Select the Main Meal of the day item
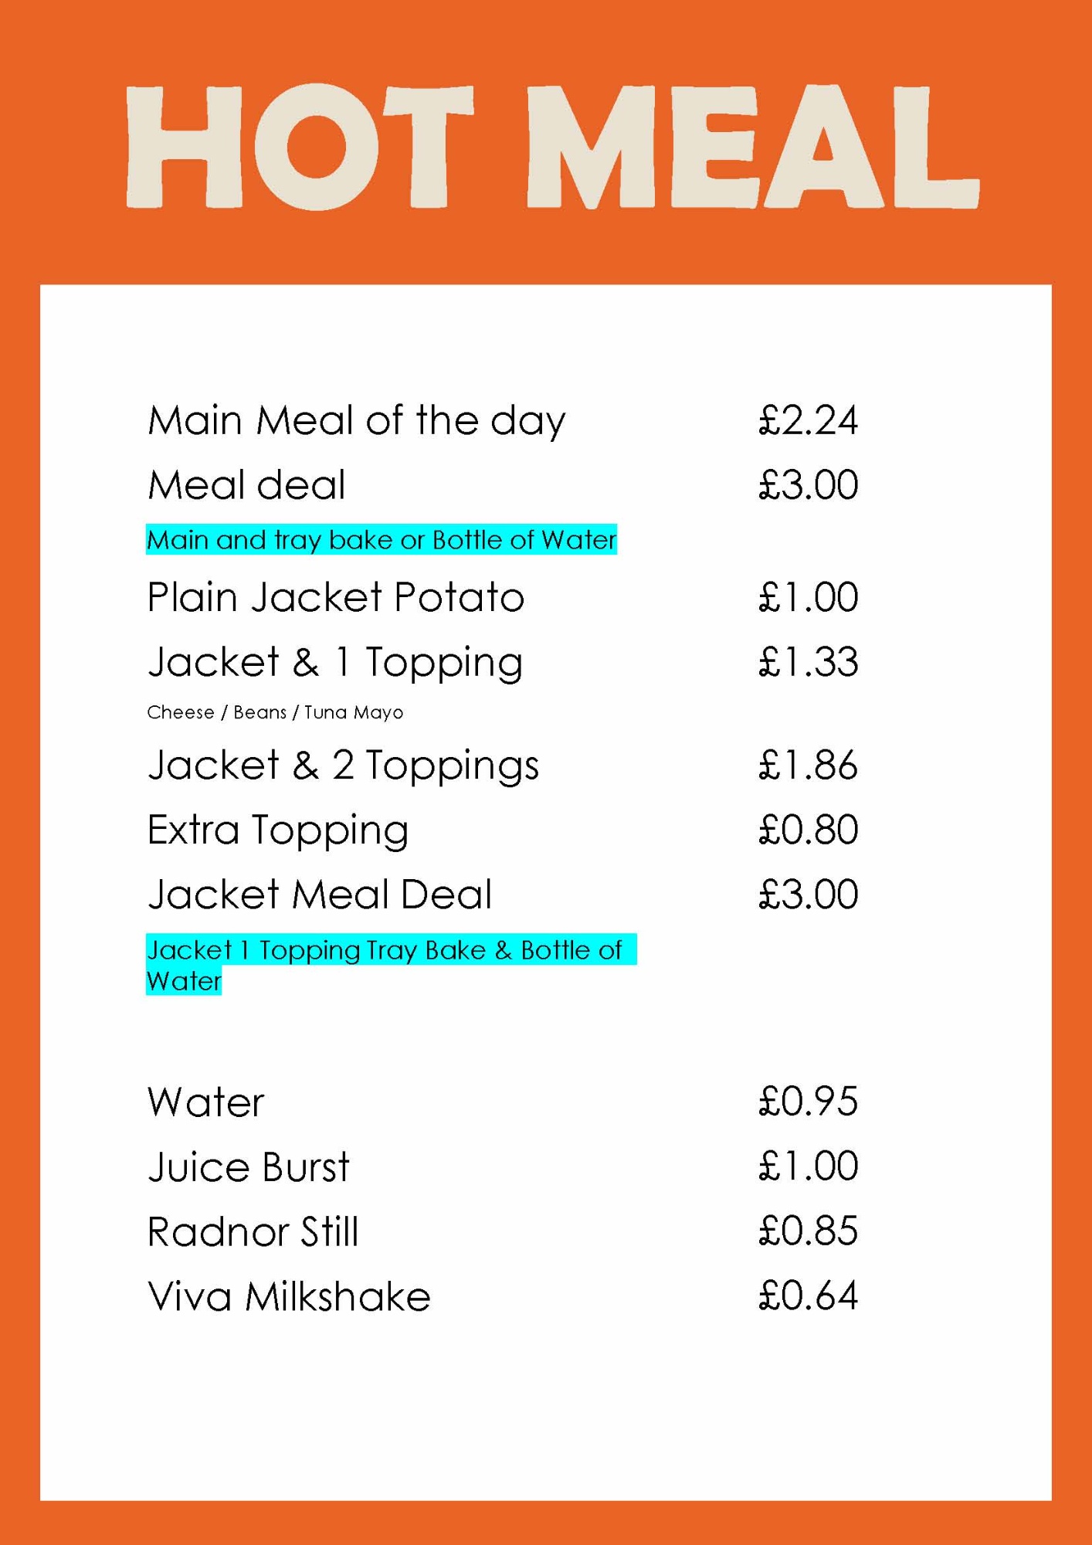 [x=356, y=421]
